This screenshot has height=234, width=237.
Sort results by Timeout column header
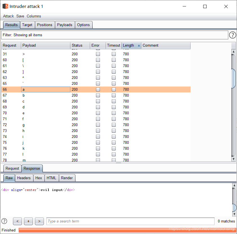[113, 46]
